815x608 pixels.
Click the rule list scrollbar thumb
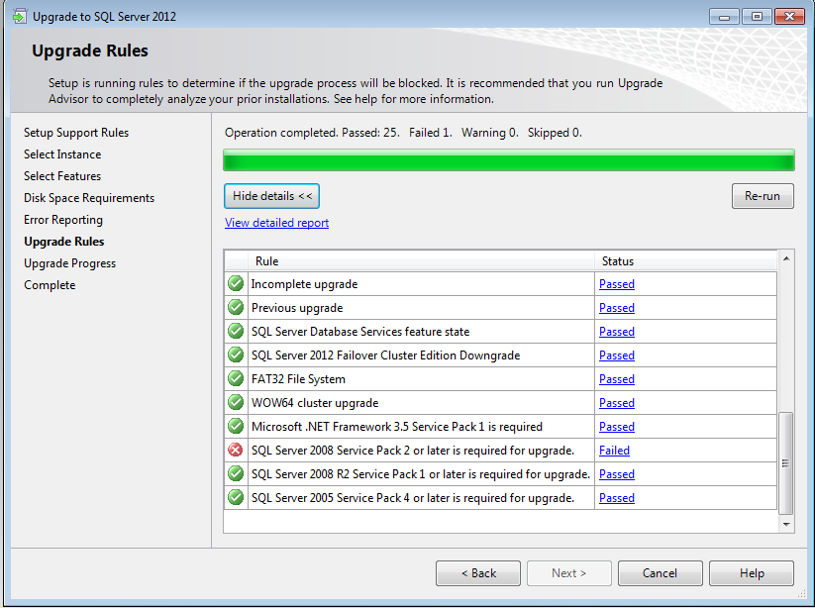(x=786, y=462)
